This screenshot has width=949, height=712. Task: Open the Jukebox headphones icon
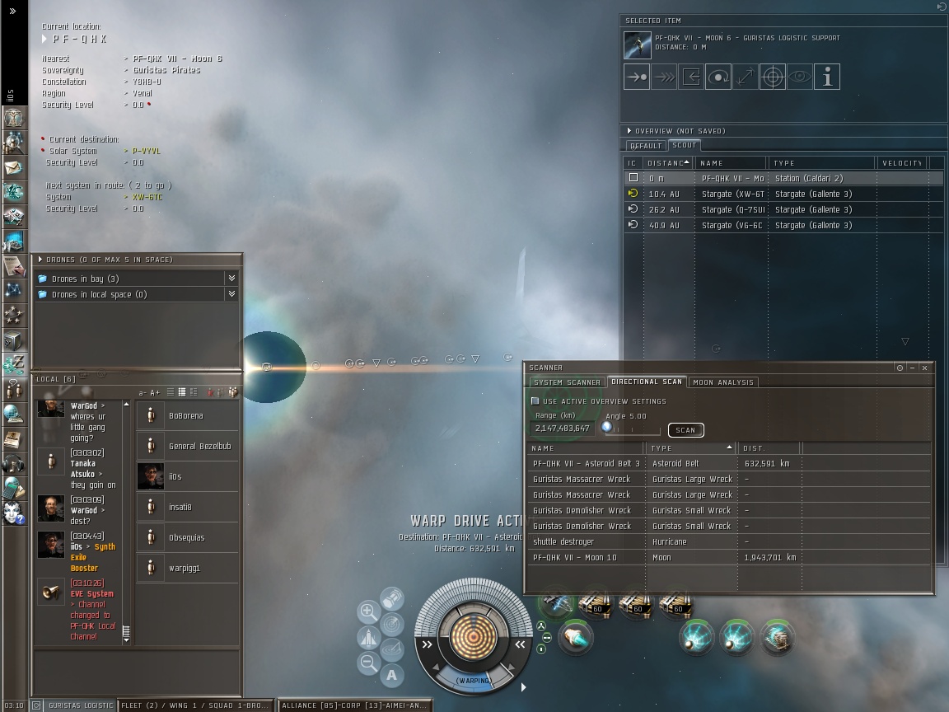(x=13, y=462)
